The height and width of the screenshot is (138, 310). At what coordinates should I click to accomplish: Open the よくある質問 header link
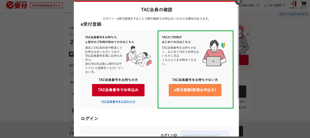tap(273, 5)
